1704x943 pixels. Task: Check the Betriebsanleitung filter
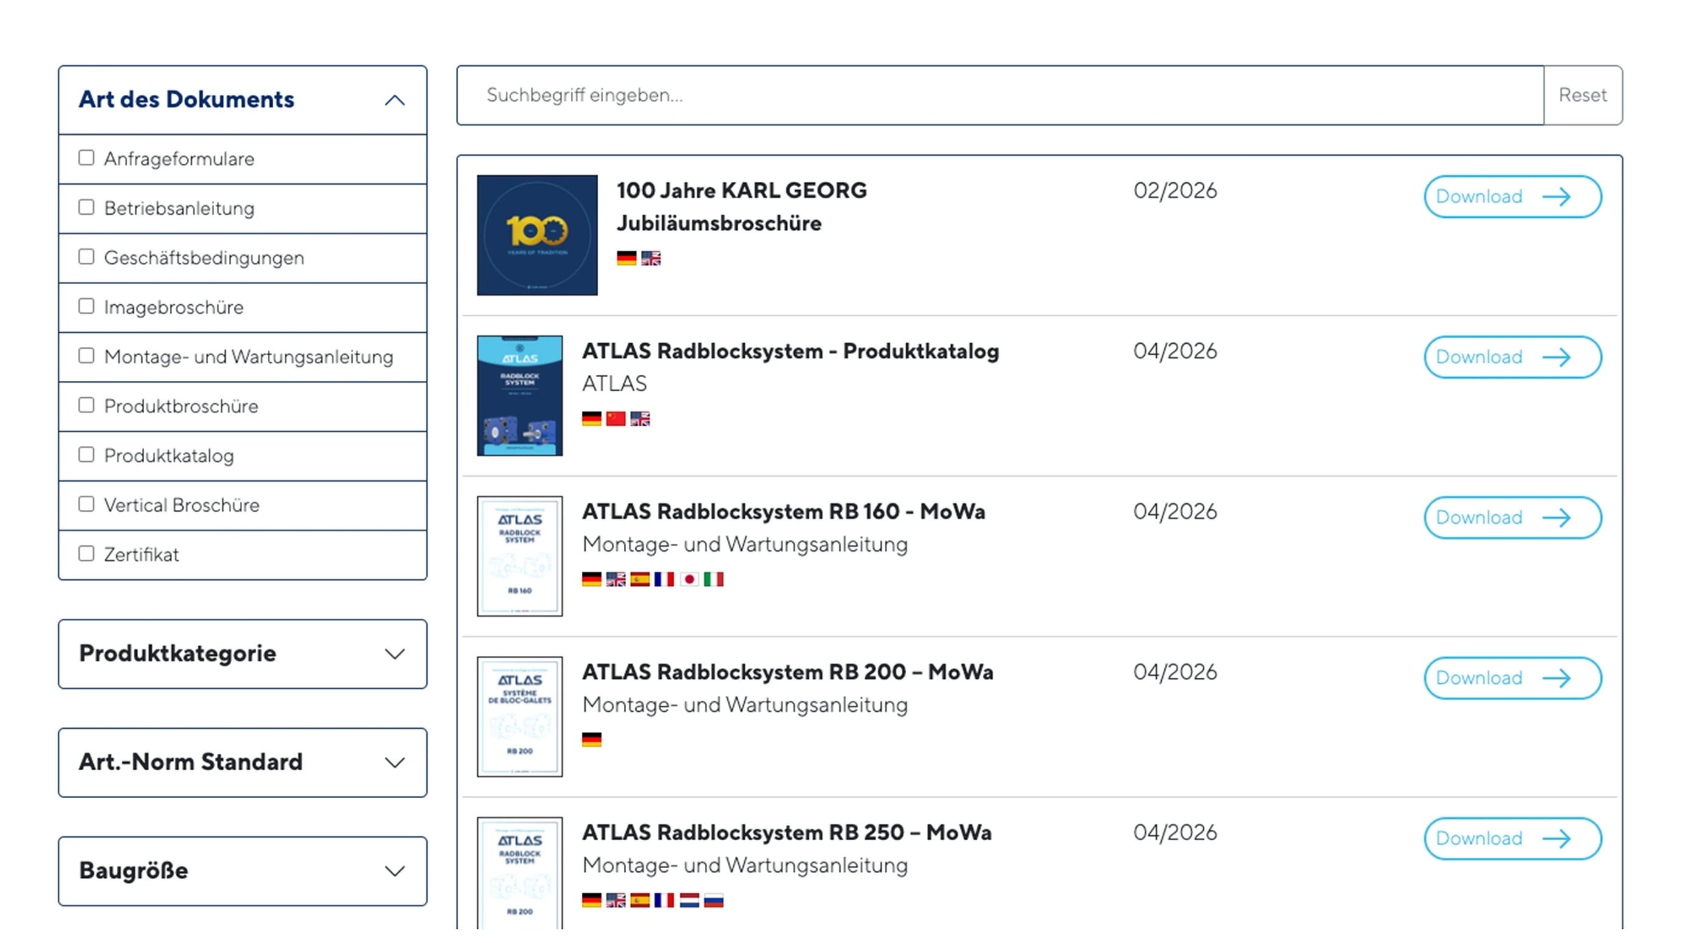click(86, 207)
